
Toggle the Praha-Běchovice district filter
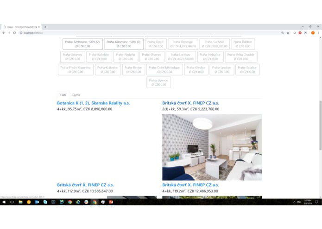tap(82, 44)
